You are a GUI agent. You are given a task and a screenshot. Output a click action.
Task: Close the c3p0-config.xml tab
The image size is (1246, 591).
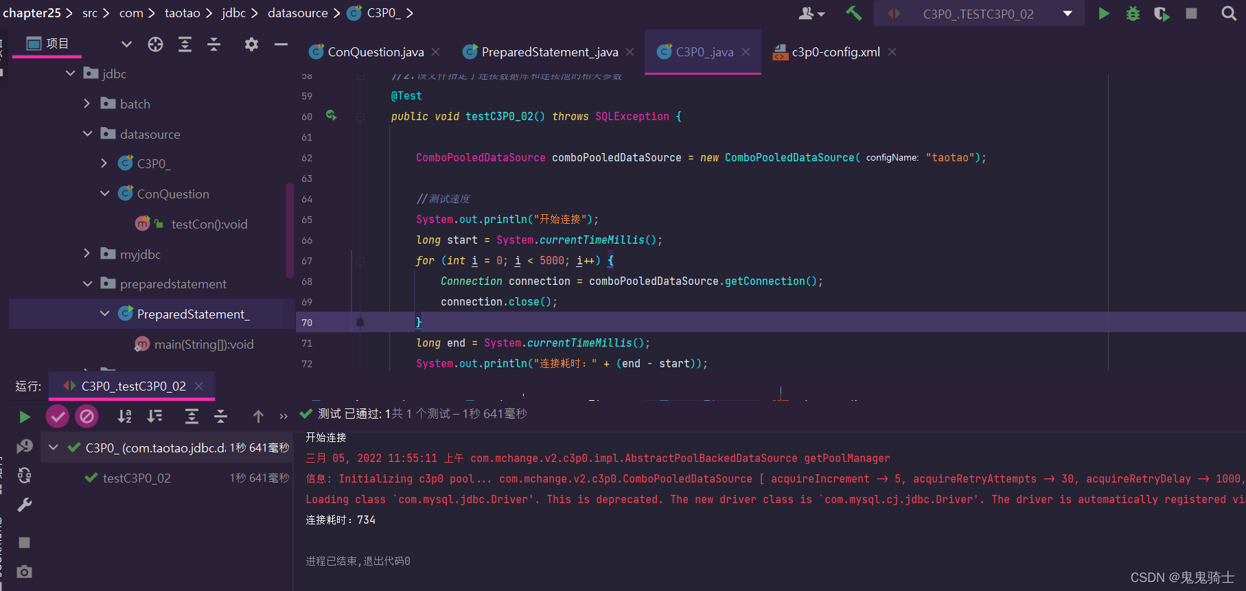tap(892, 52)
